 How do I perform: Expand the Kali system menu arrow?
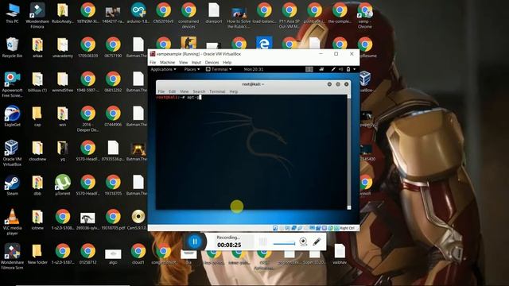[x=355, y=69]
